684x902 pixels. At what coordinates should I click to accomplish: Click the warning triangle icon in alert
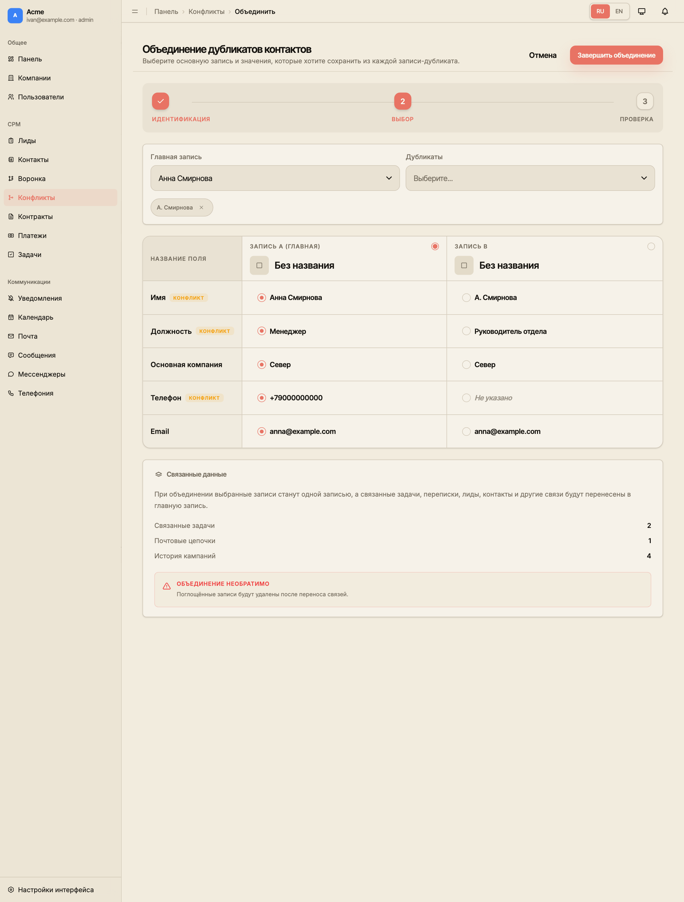(x=167, y=586)
